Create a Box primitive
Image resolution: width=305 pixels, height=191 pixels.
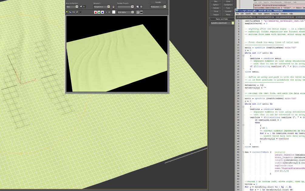click(x=216, y=1)
